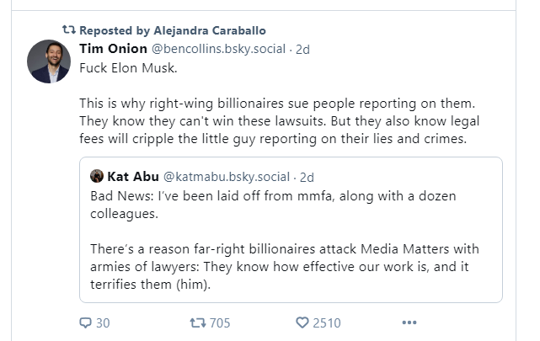Click the quoted text about Media Matters lawyers
540x341 pixels.
(285, 266)
